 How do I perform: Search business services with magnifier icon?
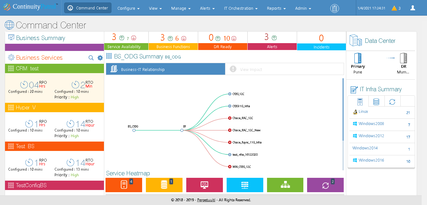pyautogui.click(x=91, y=58)
